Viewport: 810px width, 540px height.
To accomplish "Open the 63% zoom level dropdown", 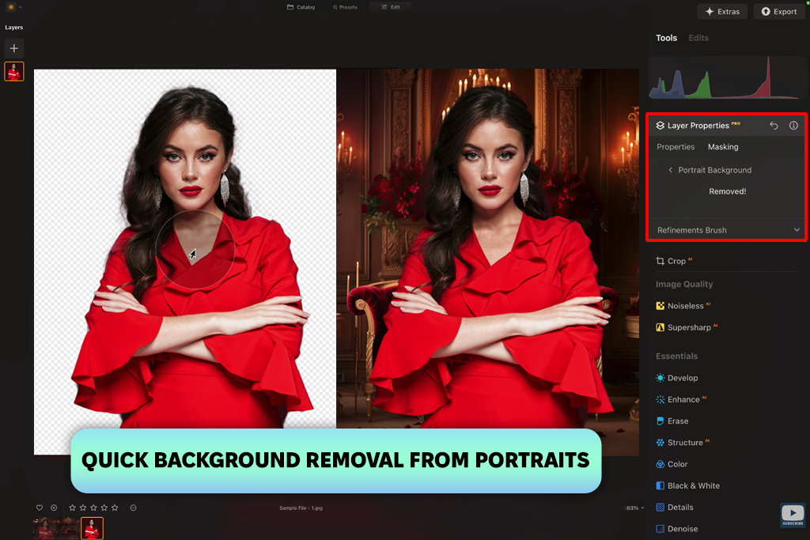I will pos(635,508).
